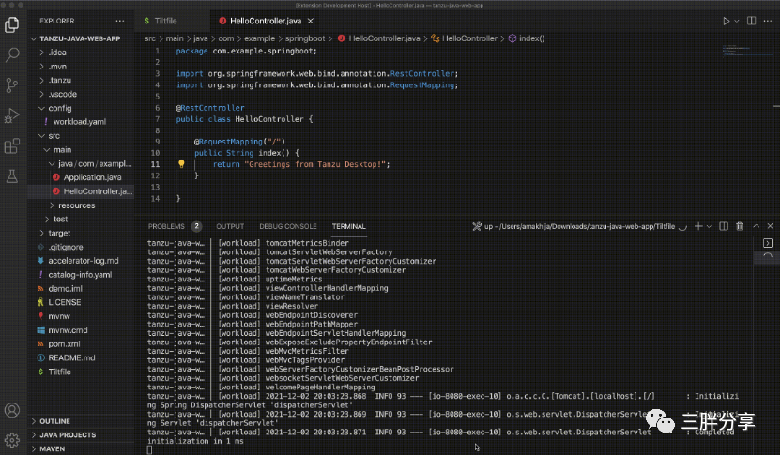
Task: Select the Terminal panel tab
Action: (x=348, y=226)
